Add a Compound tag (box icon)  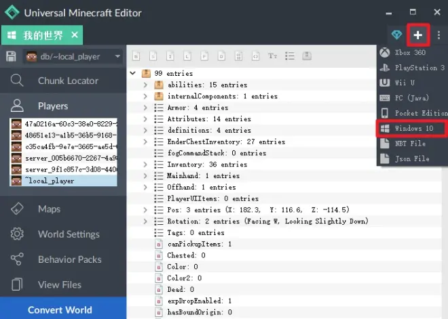(x=307, y=56)
